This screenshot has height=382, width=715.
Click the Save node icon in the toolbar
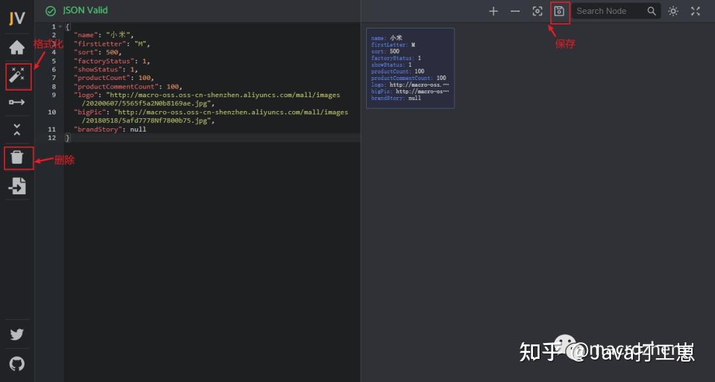pos(559,11)
